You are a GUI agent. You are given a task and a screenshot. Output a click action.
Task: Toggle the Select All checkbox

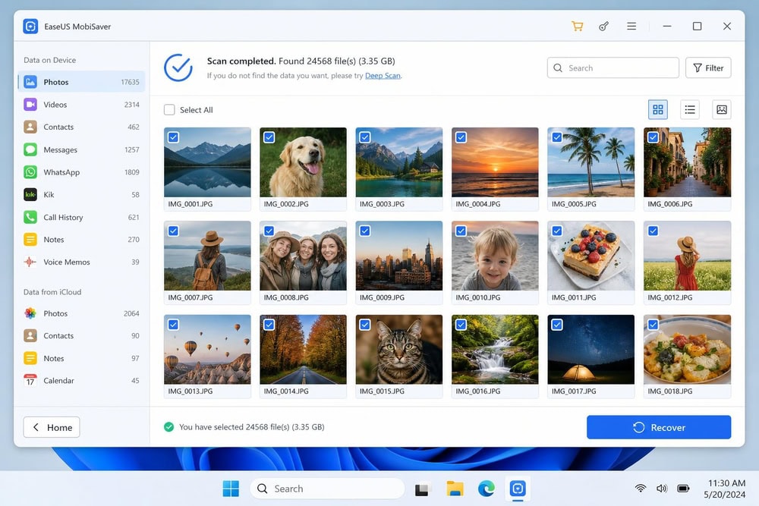point(169,110)
